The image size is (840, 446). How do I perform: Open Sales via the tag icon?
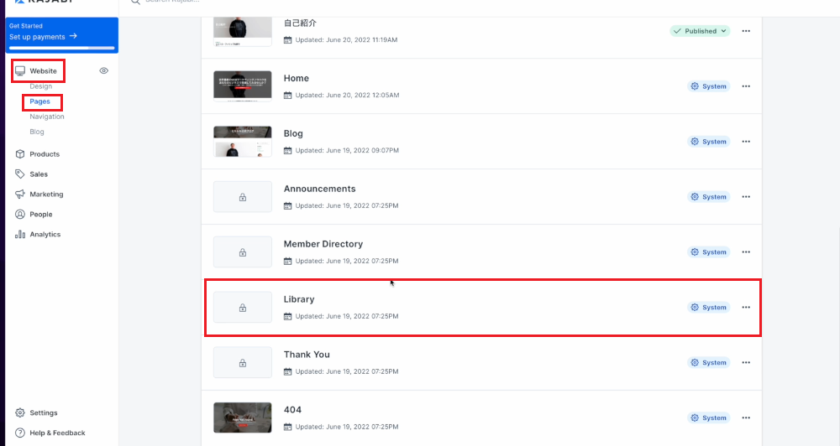(20, 174)
